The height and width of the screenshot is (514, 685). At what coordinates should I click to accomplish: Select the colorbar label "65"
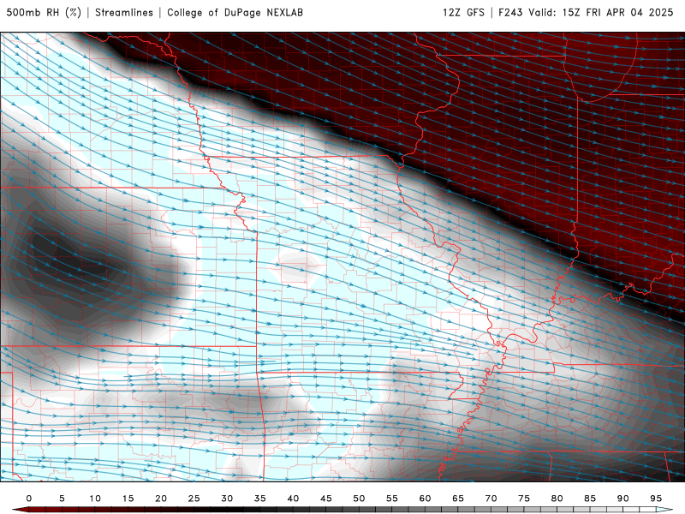point(458,499)
